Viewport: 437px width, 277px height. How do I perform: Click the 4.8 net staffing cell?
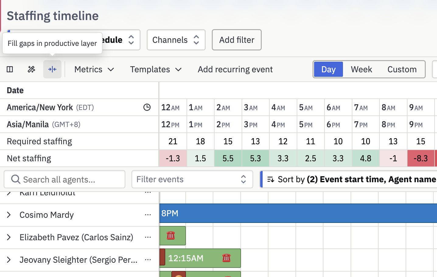[x=365, y=158]
